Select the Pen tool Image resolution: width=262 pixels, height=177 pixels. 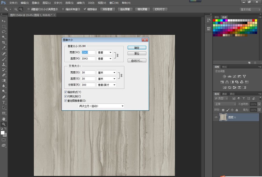tap(3, 97)
